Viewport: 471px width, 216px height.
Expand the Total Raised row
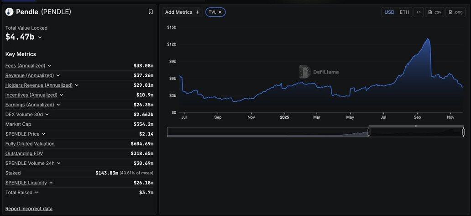tap(37, 193)
